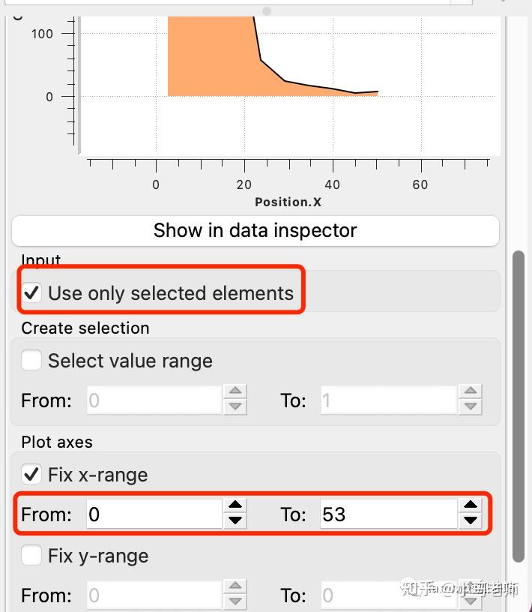Decrement x-range From value down arrow
Image resolution: width=532 pixels, height=612 pixels.
[x=235, y=520]
